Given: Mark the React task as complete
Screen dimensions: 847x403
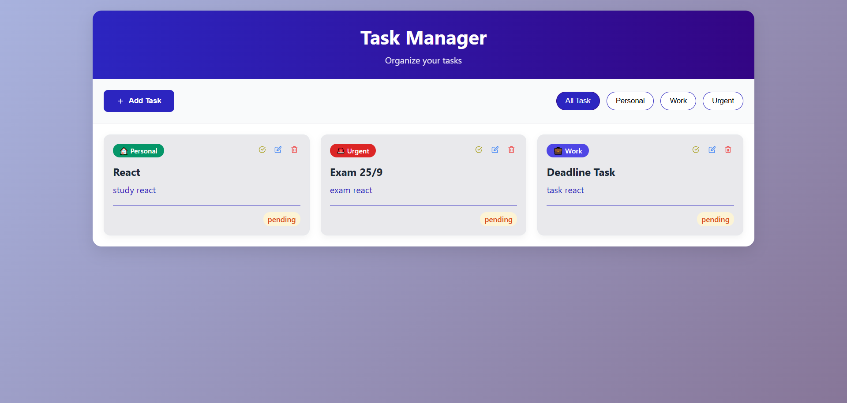Looking at the screenshot, I should point(262,150).
